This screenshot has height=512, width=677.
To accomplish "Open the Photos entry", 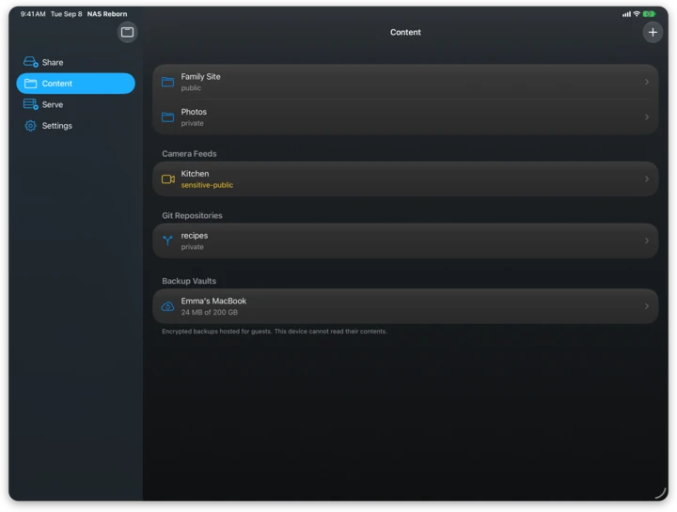I will [x=405, y=117].
